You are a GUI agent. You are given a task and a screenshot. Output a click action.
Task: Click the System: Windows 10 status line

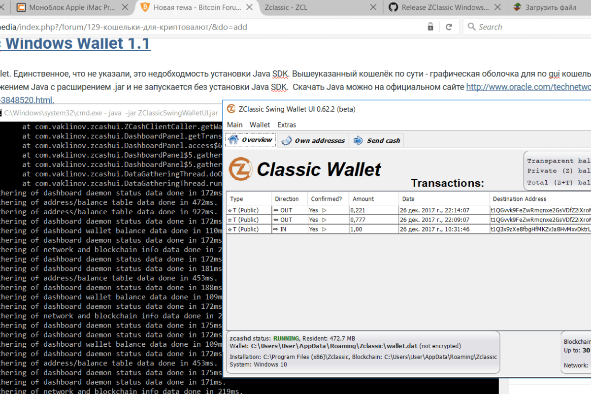pos(258,364)
